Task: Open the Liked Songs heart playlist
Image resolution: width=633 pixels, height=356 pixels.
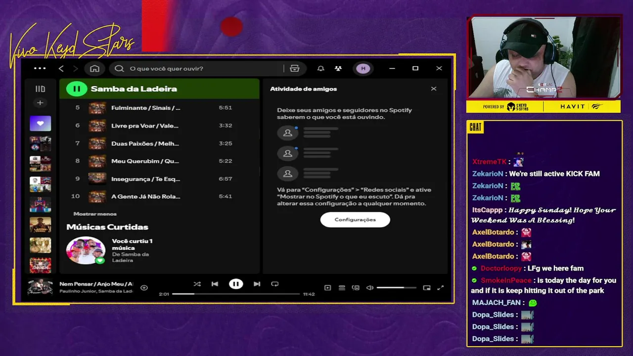Action: pyautogui.click(x=40, y=123)
